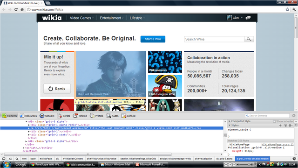
Task: Click the Search Elements field in DevTools
Action: click(267, 116)
